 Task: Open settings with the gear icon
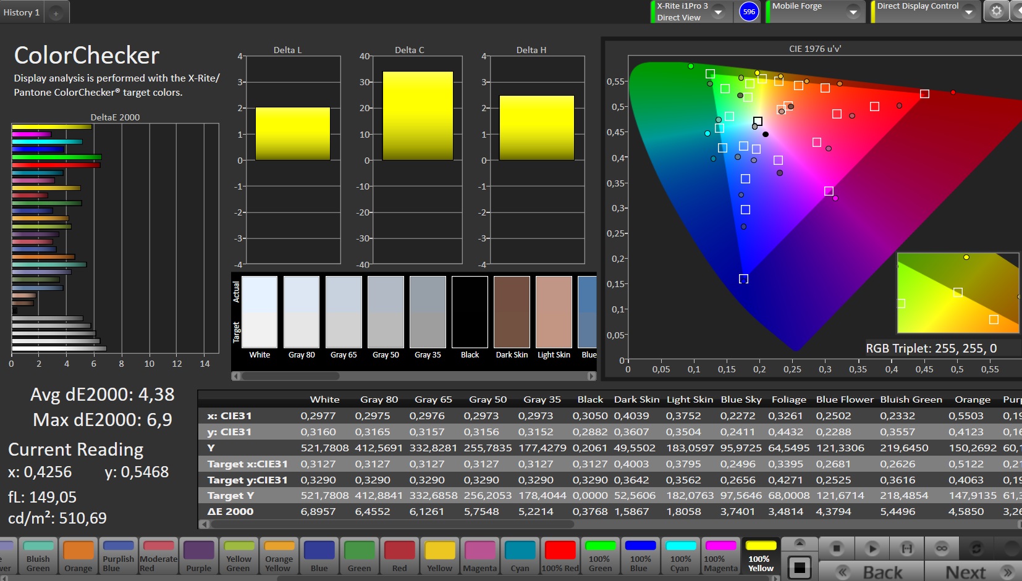(x=996, y=11)
